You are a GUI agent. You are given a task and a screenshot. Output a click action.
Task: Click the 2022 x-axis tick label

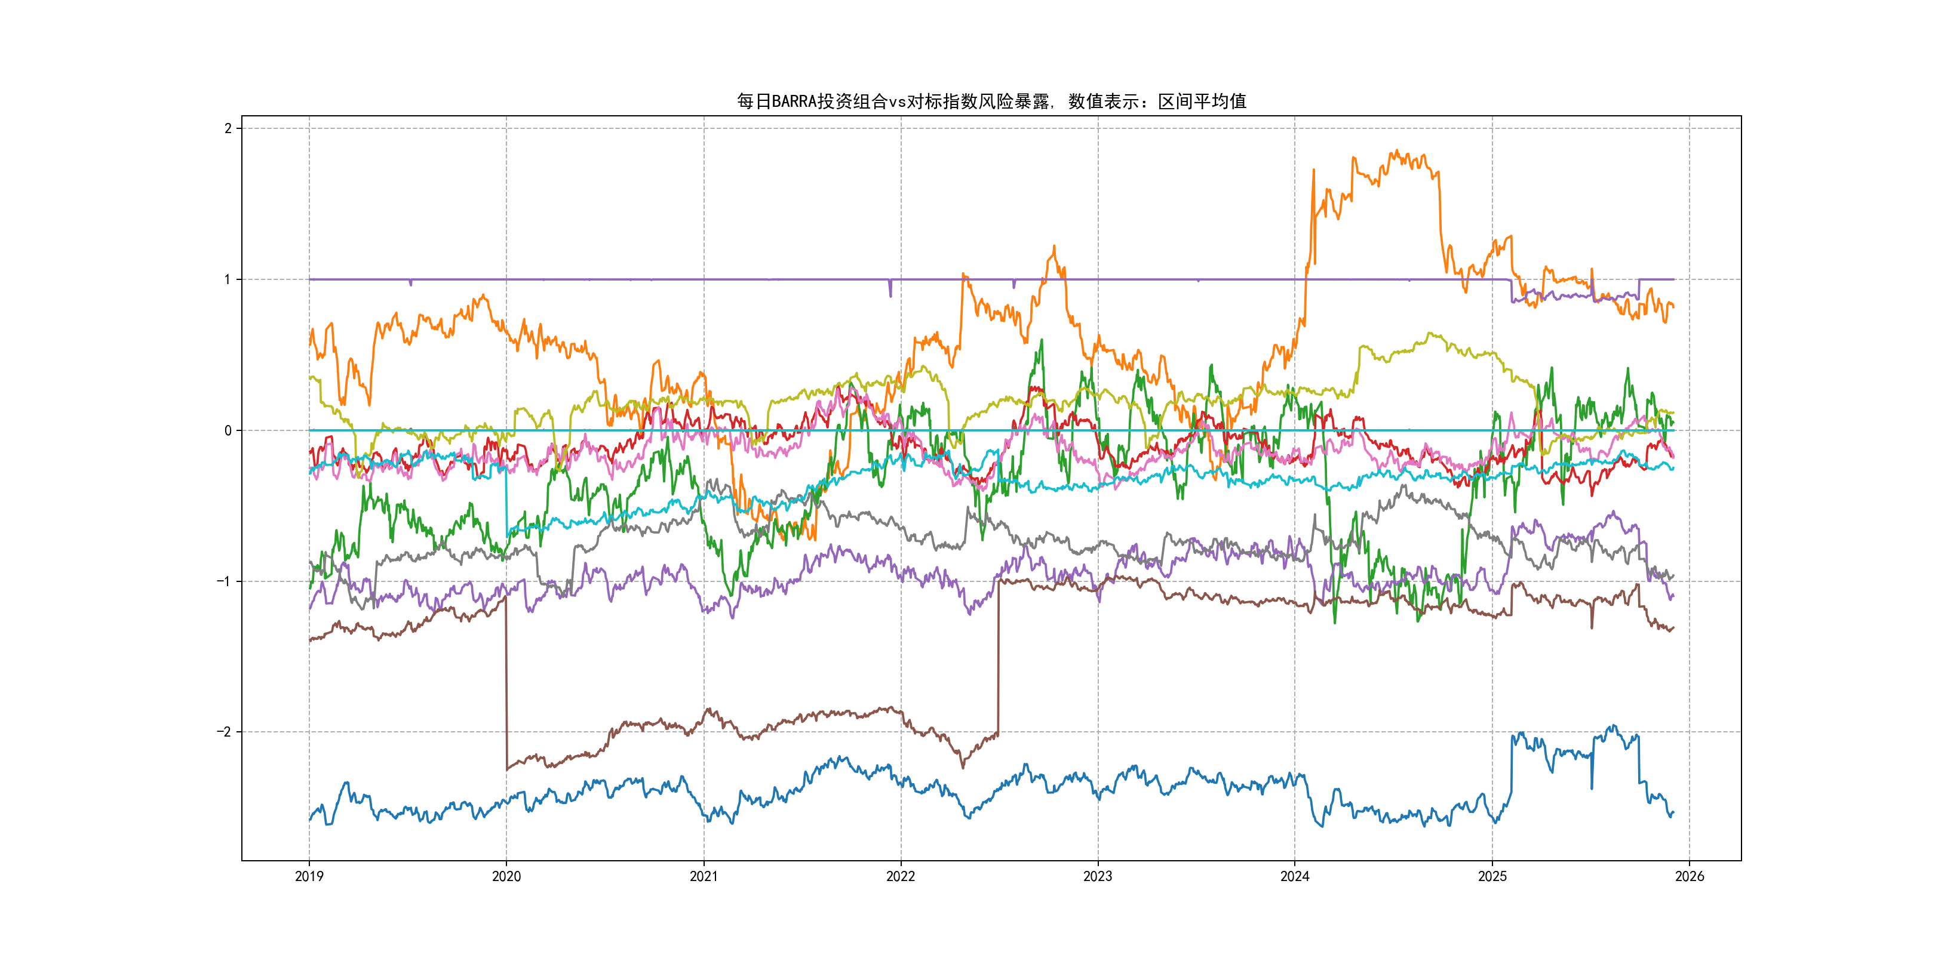click(901, 876)
